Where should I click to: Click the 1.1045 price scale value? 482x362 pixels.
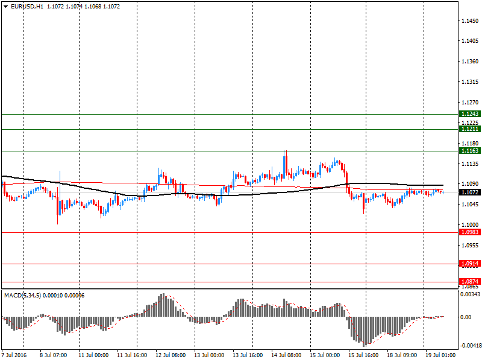click(470, 205)
